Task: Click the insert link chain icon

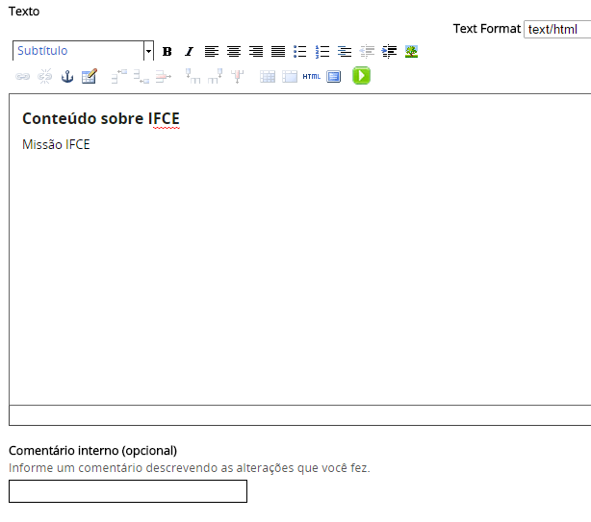Action: (x=22, y=76)
